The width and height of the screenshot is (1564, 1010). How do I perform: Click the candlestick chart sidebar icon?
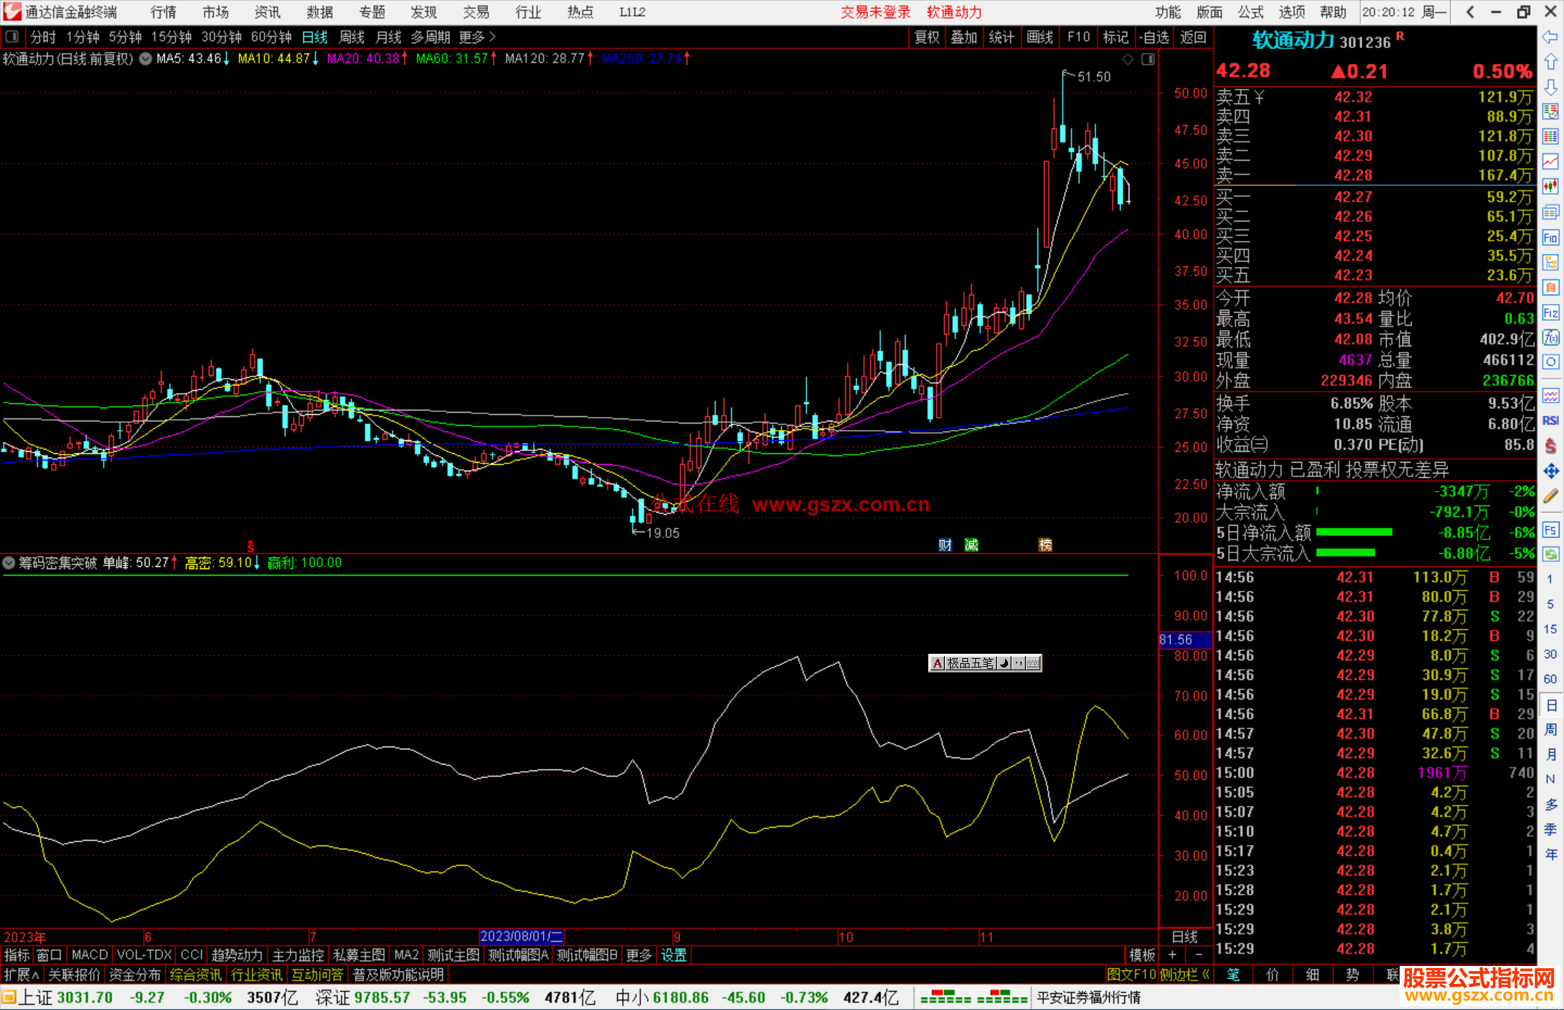coord(1550,187)
